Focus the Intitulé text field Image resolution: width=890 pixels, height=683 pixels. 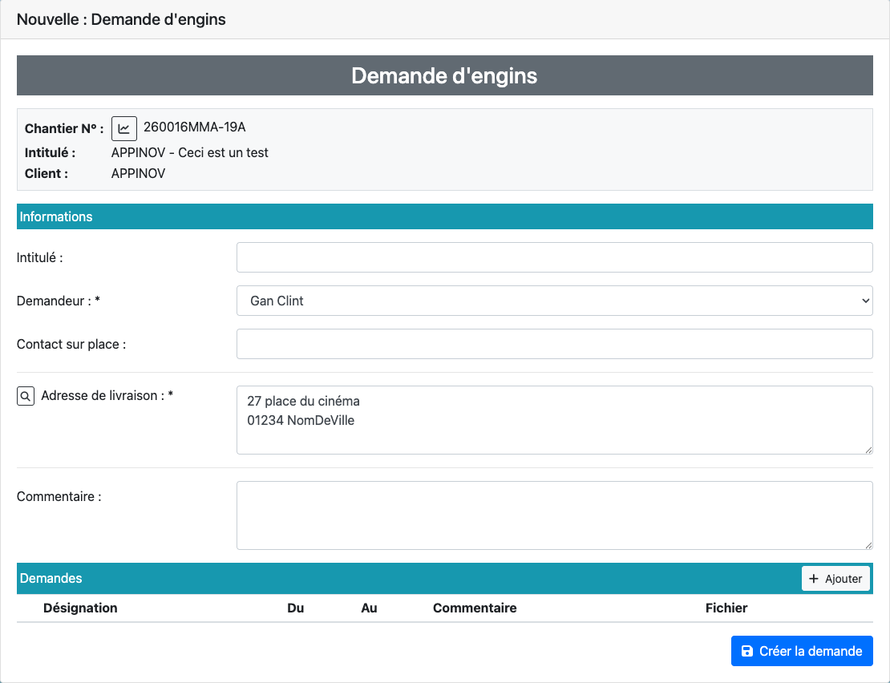point(554,257)
